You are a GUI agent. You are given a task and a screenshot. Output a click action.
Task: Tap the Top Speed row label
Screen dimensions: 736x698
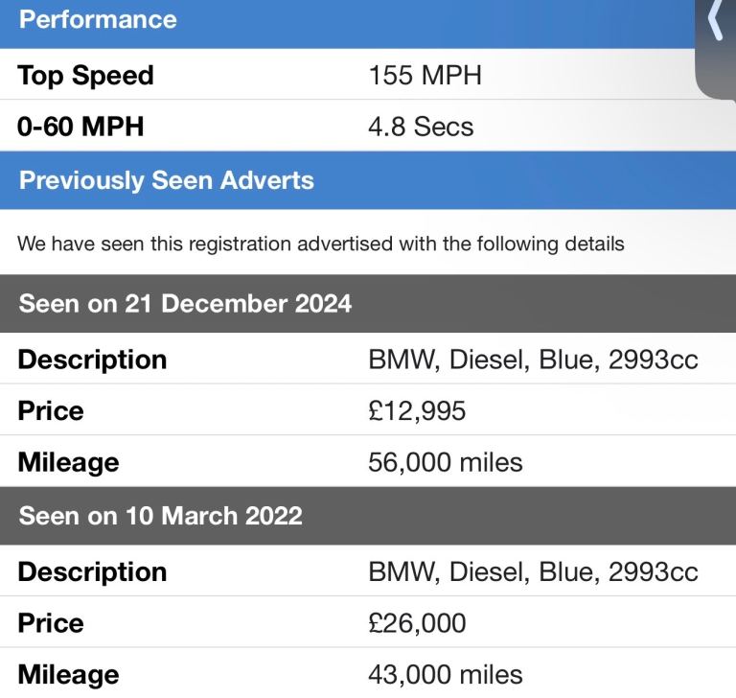[85, 76]
